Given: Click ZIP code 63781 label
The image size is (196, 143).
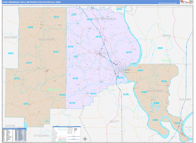Looking at the screenshot, I should click(x=56, y=17).
